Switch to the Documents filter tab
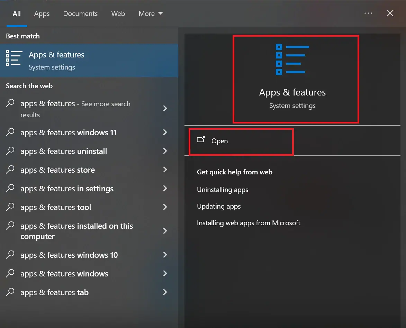406x328 pixels. coord(80,14)
